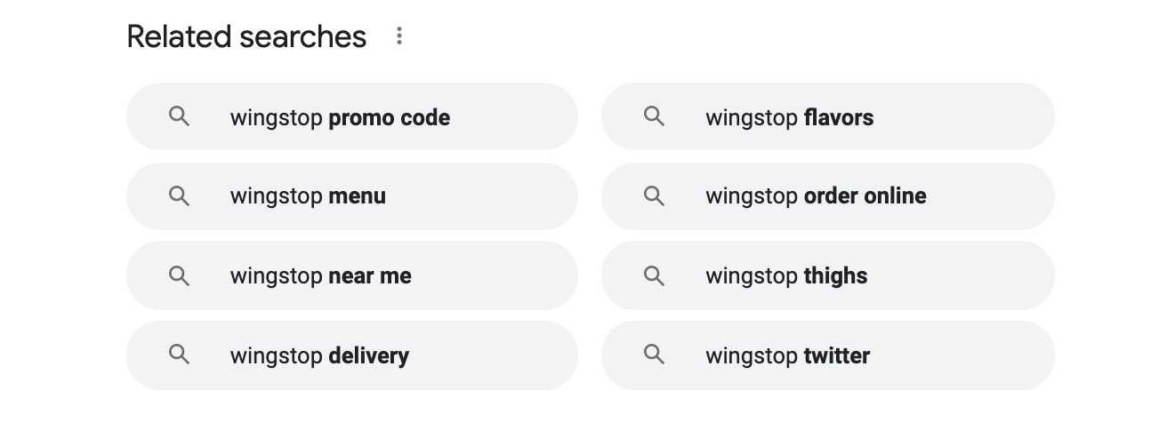The height and width of the screenshot is (430, 1167).
Task: Click the bold text 'order online'
Action: (865, 196)
